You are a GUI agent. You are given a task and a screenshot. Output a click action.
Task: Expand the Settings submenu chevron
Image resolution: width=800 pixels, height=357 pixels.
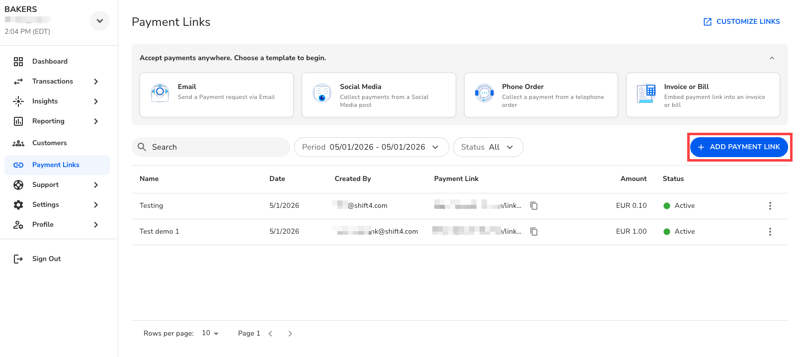[x=96, y=205]
